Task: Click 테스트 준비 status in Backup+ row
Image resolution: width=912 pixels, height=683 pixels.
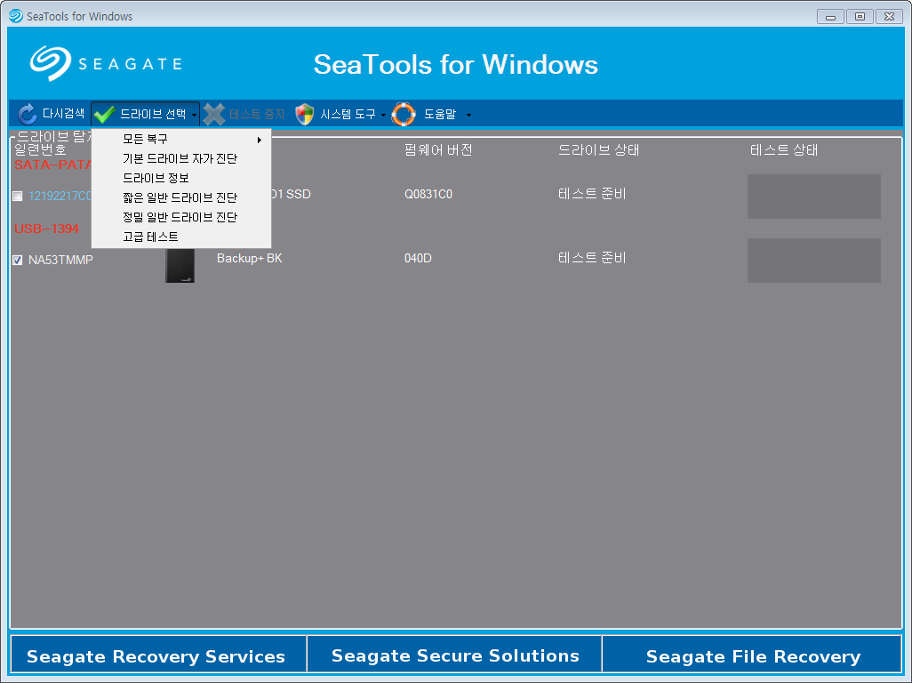Action: [x=592, y=258]
